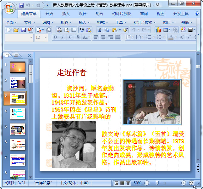The width and height of the screenshot is (203, 189).
Task: Toggle Bold formatting
Action: point(55,37)
